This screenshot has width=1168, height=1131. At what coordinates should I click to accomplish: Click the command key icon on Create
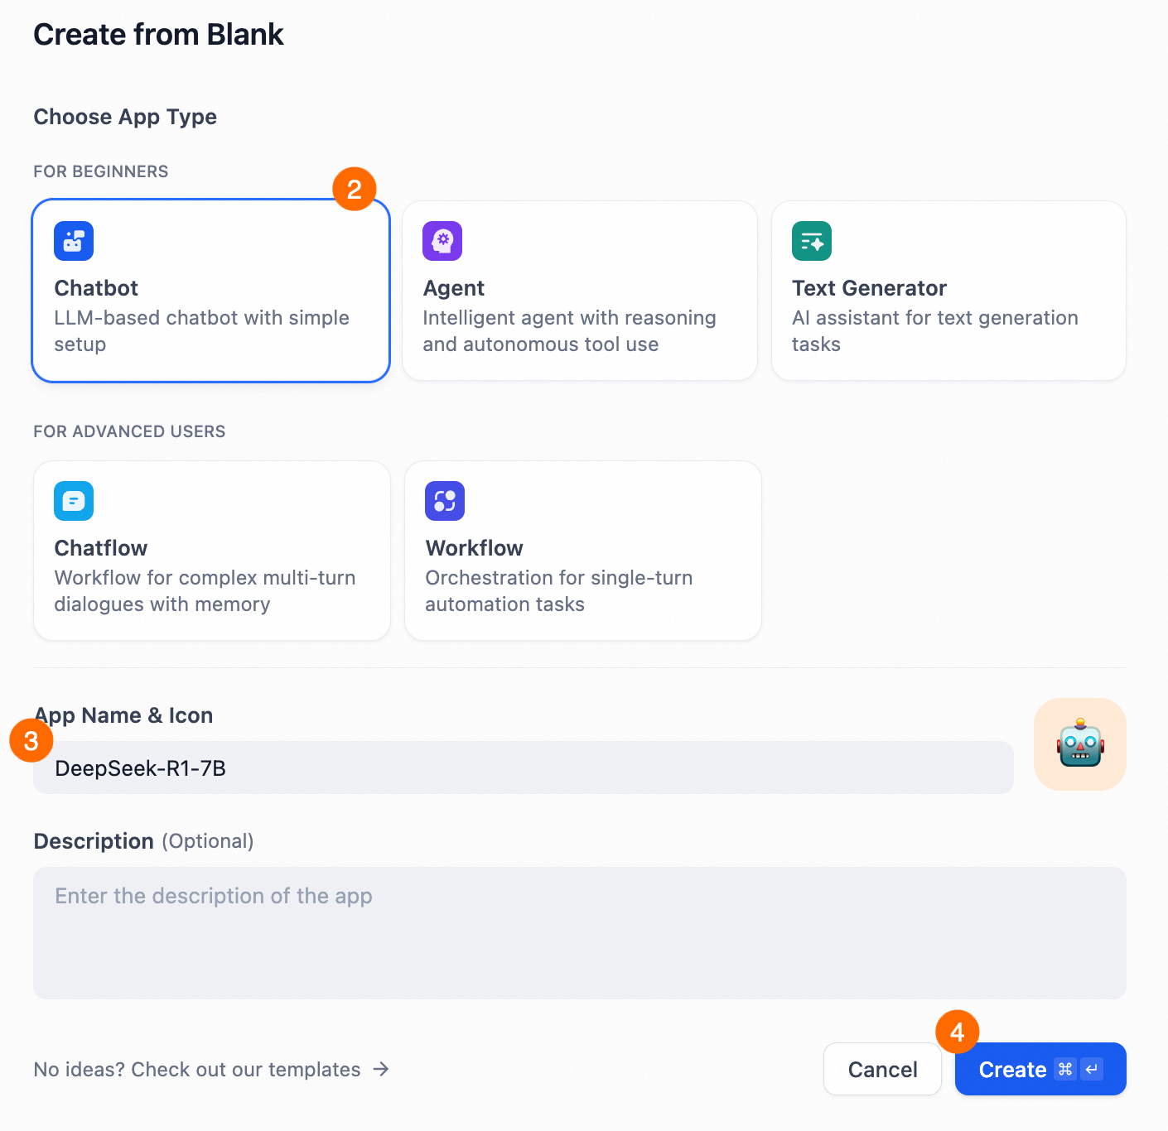click(1065, 1069)
